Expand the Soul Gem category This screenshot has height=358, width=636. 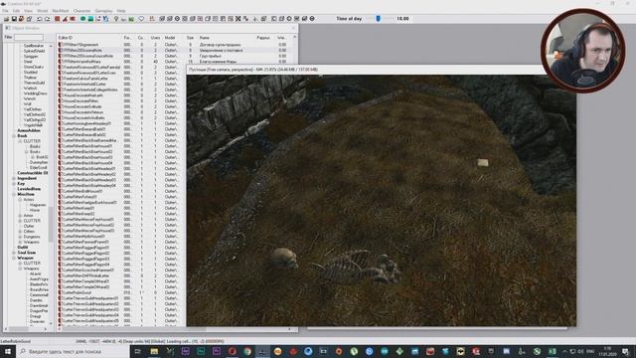[x=14, y=253]
